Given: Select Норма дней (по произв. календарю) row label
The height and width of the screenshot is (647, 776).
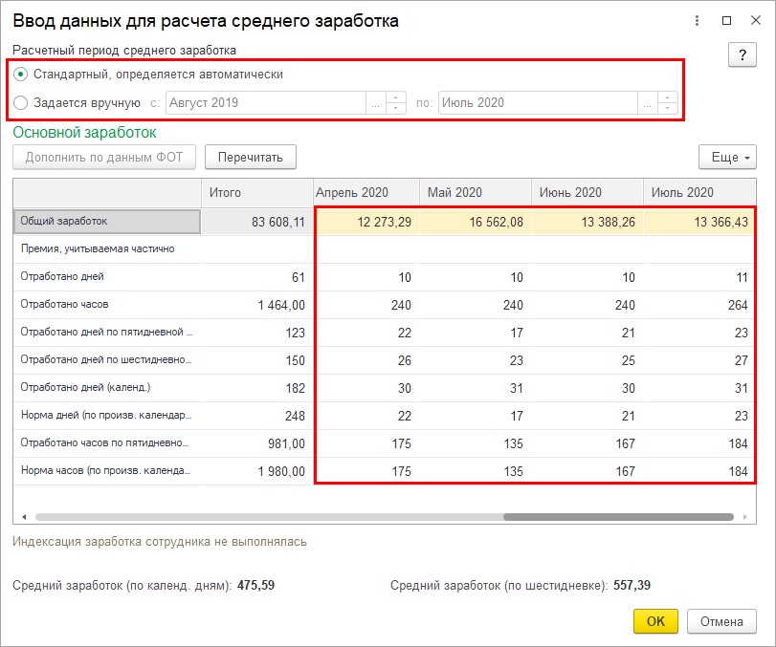Looking at the screenshot, I should (x=107, y=415).
